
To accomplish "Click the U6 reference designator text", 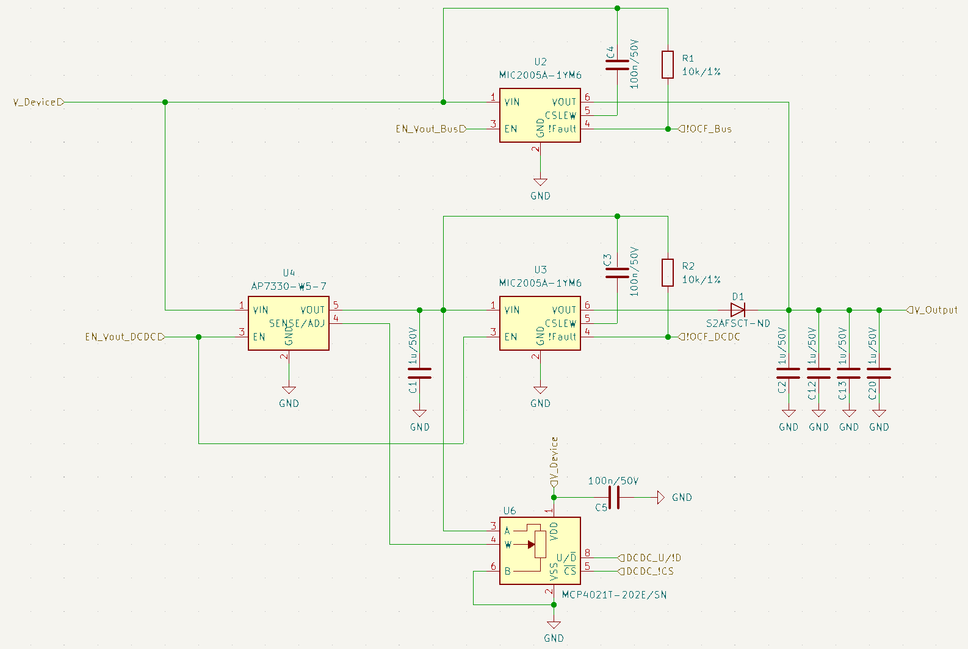I will 510,511.
